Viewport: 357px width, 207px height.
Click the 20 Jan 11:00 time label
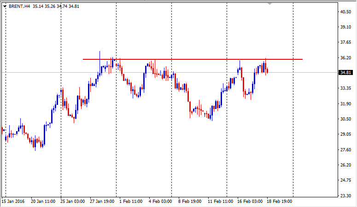tap(43, 201)
